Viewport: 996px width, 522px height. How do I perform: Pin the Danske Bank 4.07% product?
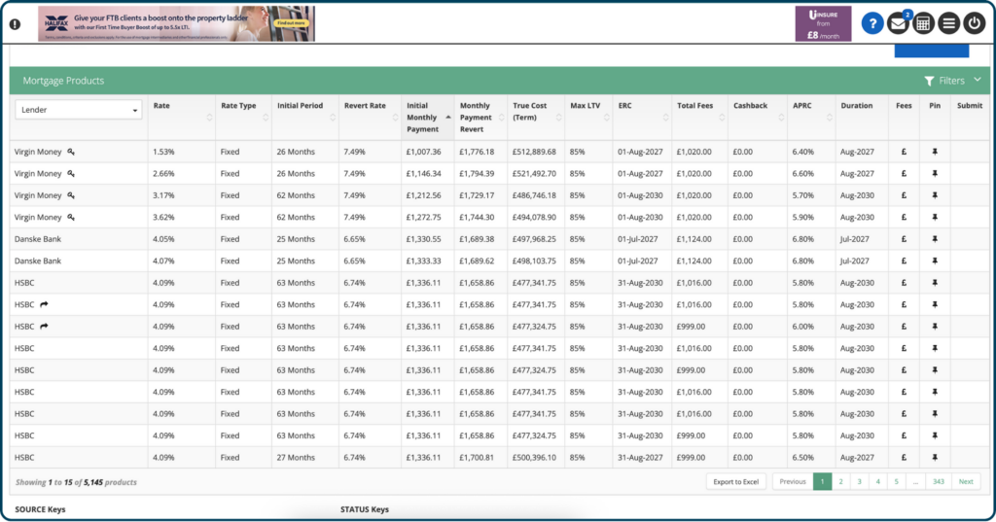point(935,261)
